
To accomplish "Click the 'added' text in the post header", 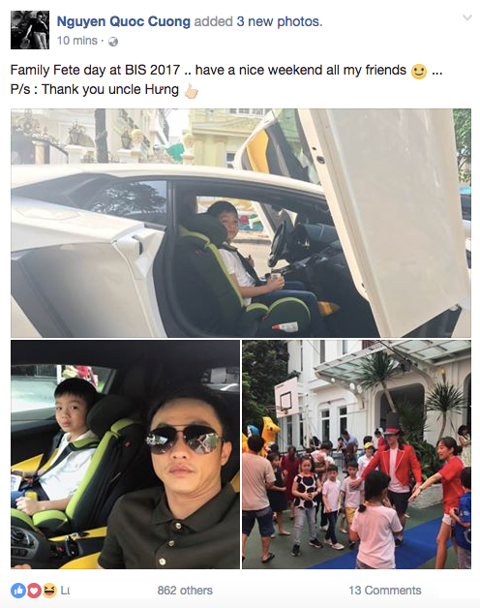I will tap(213, 21).
